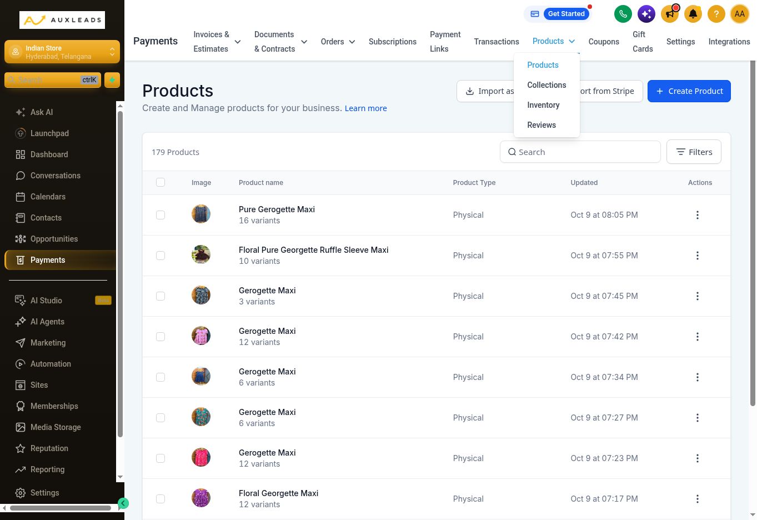Check the Gerogette Maxi 3 variants row
Viewport: 757px width, 520px height.
[x=161, y=296]
